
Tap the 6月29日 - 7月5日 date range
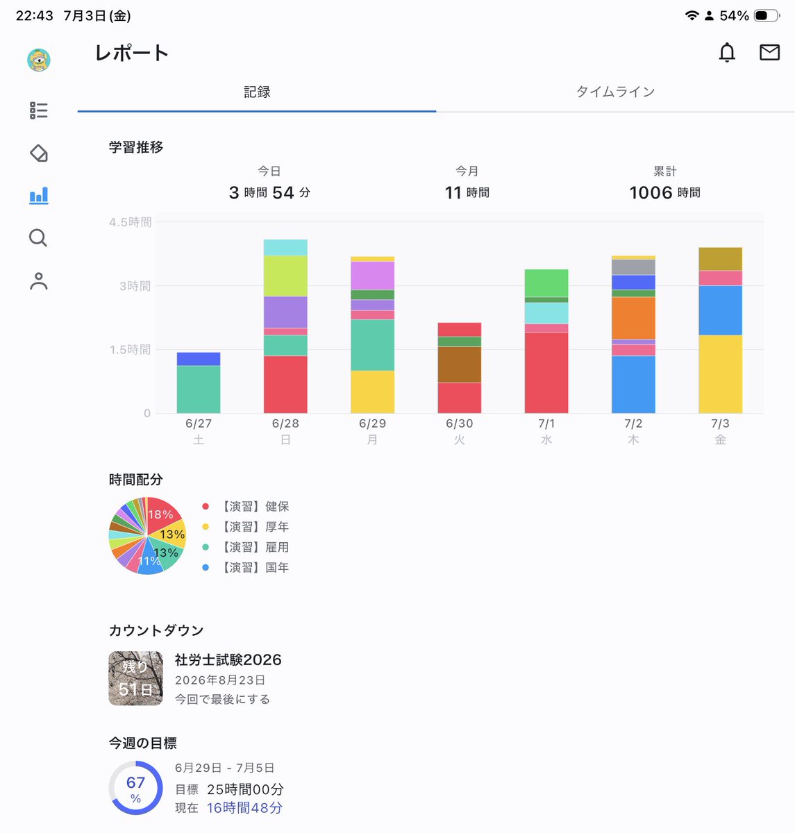225,768
